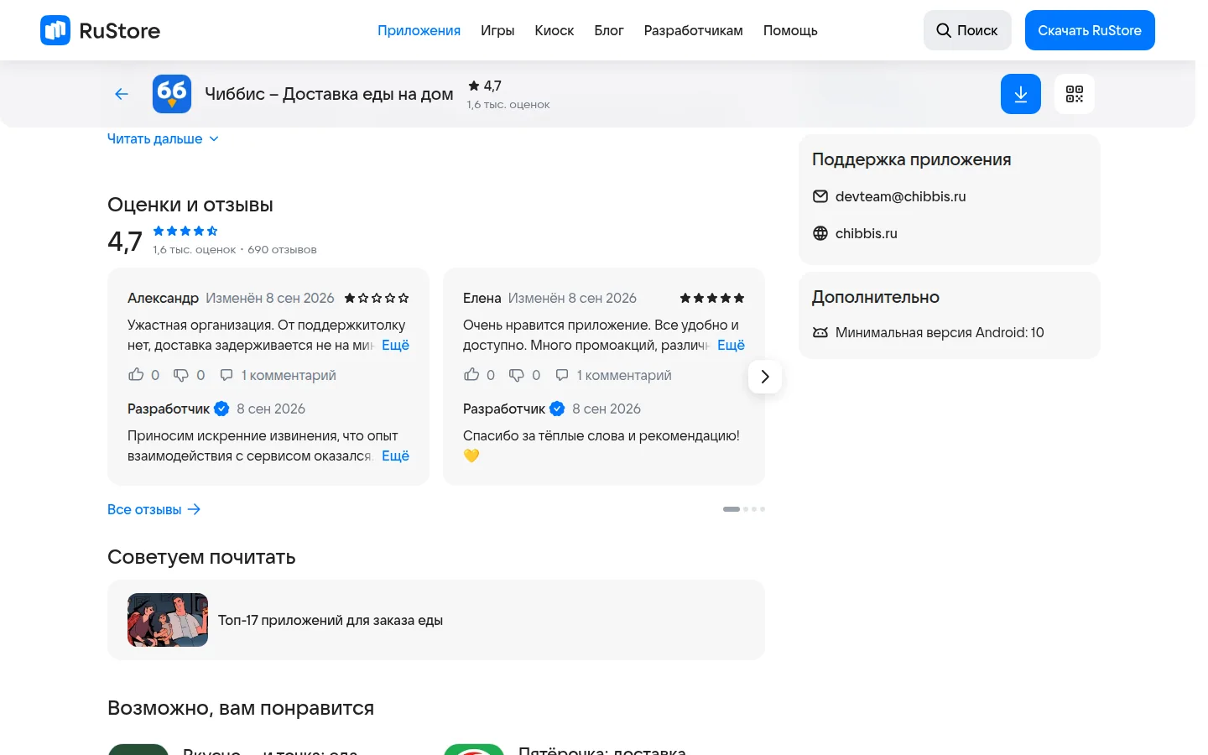Visit the chibbis.ru website link
This screenshot has height=755, width=1208.
[866, 233]
